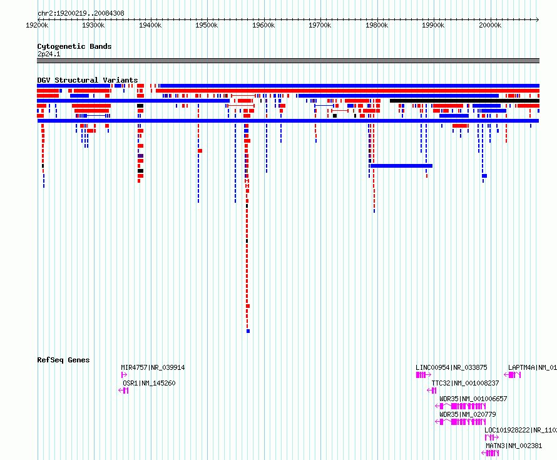Click the LOC101928222 gene label
The image size is (557, 460).
(x=521, y=430)
